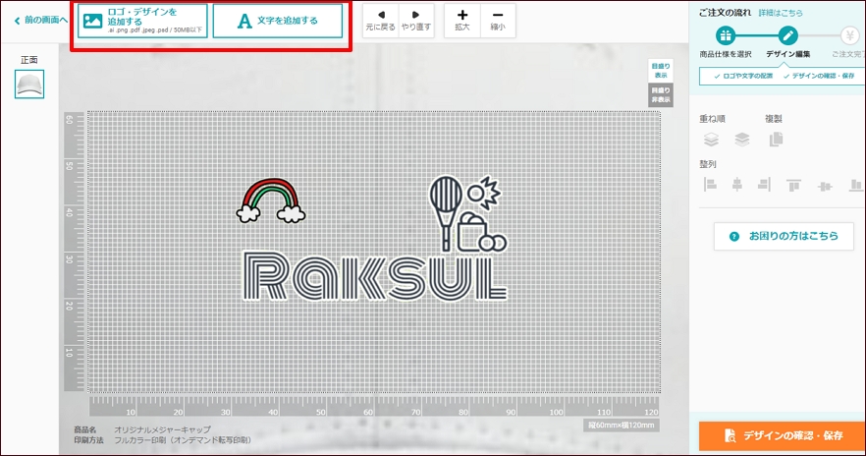Redo with やり直す button
This screenshot has width=866, height=456.
(416, 21)
